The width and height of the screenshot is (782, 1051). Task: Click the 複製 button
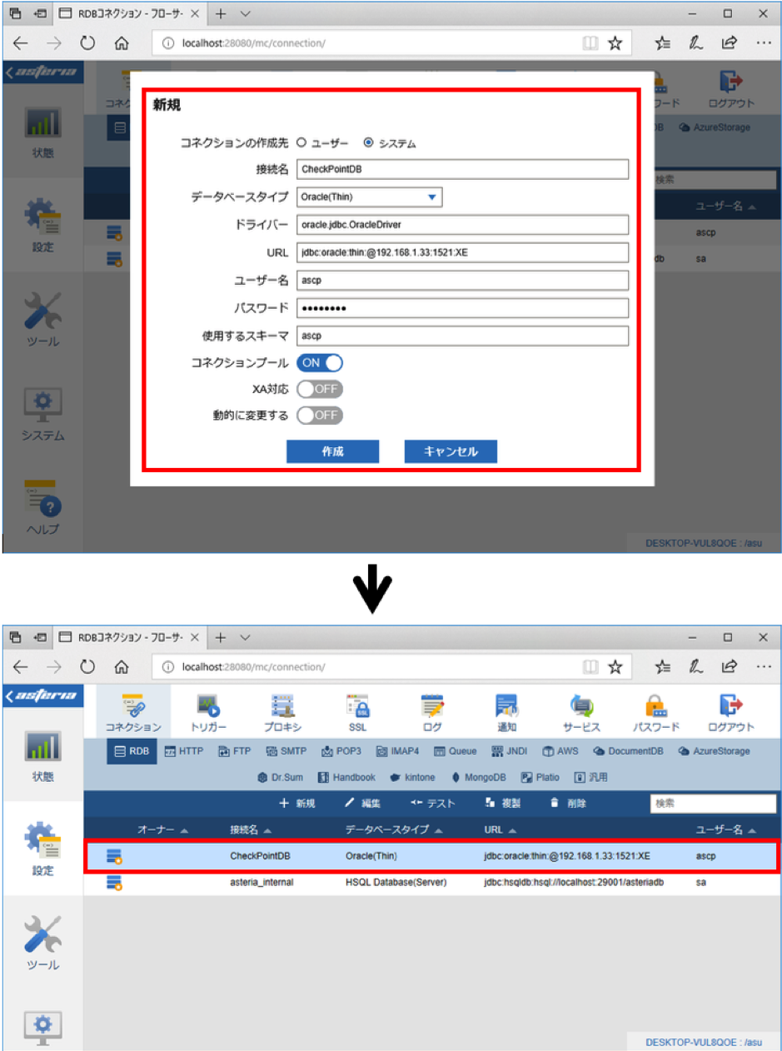click(x=502, y=804)
